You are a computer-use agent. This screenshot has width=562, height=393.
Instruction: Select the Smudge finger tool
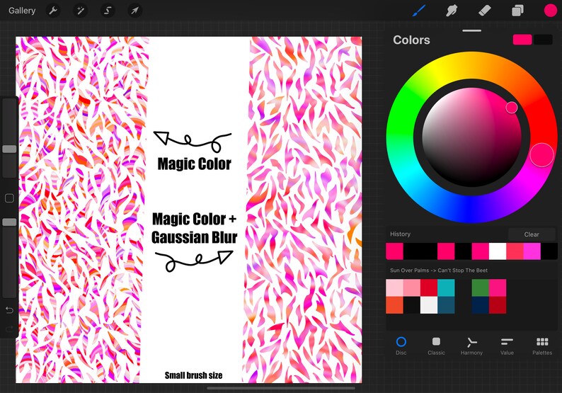452,11
